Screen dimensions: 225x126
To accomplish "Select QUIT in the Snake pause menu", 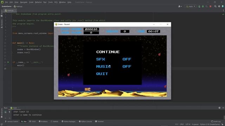I will (102, 74).
